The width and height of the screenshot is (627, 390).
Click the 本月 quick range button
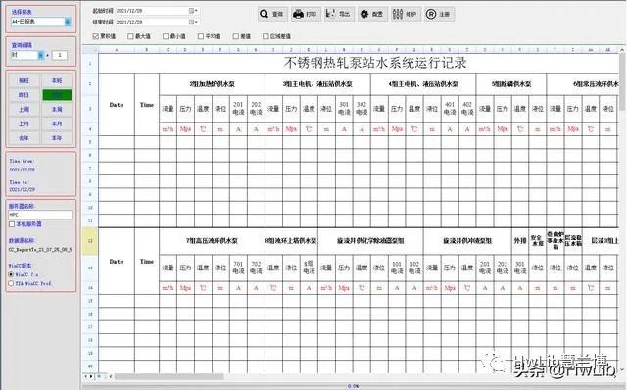pyautogui.click(x=57, y=123)
